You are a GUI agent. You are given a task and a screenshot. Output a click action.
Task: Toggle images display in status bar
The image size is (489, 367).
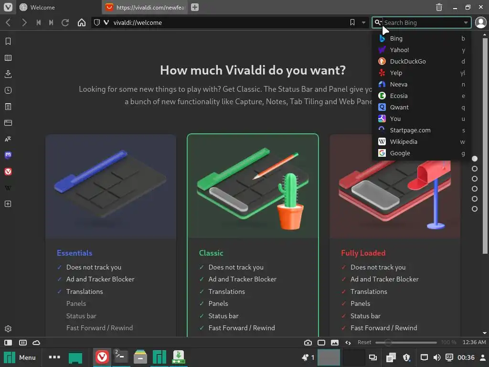[x=335, y=343]
